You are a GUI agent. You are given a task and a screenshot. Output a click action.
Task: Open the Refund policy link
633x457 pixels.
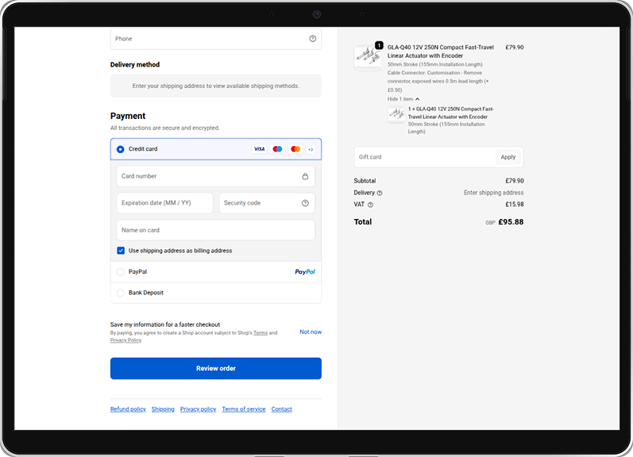tap(128, 409)
